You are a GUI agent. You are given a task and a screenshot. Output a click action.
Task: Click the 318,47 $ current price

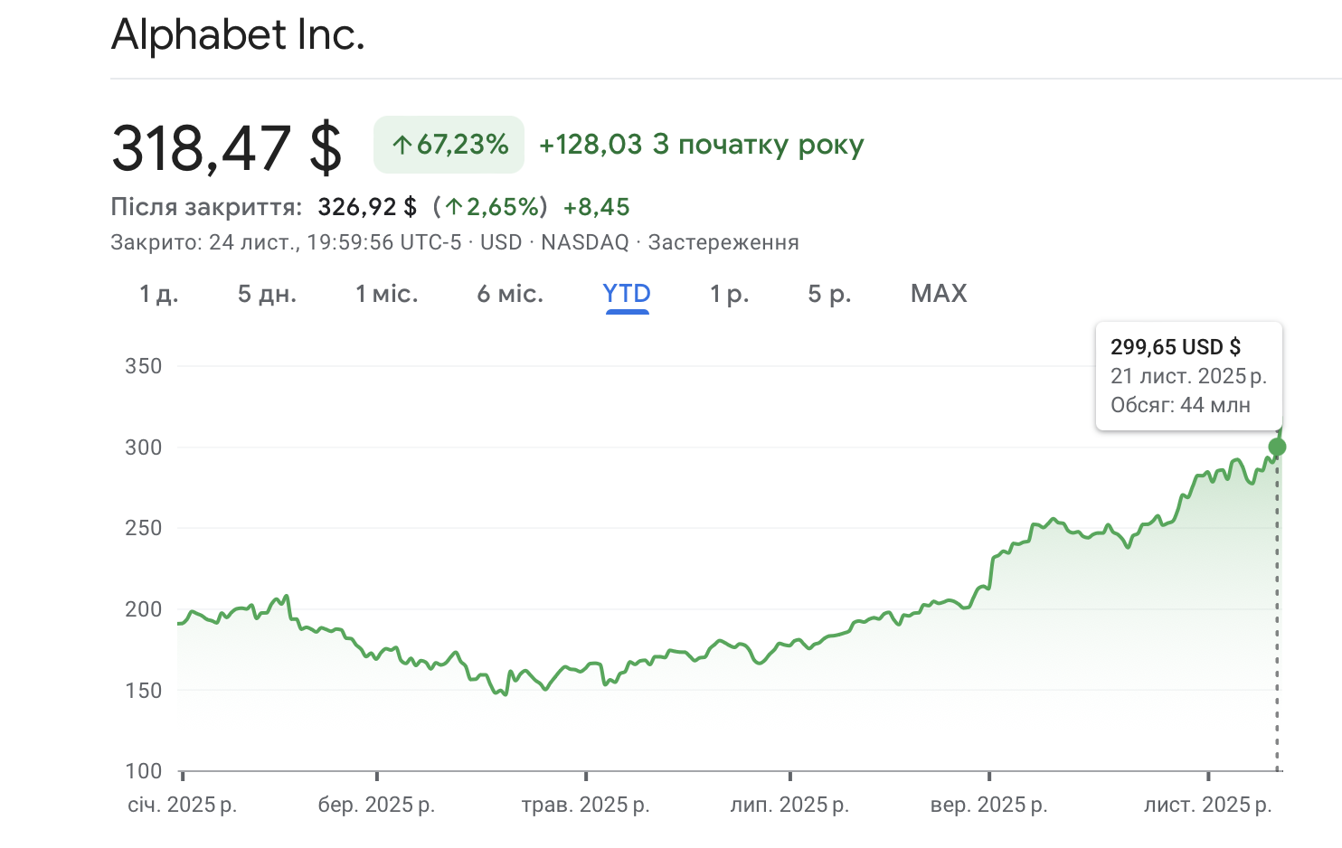pos(227,147)
